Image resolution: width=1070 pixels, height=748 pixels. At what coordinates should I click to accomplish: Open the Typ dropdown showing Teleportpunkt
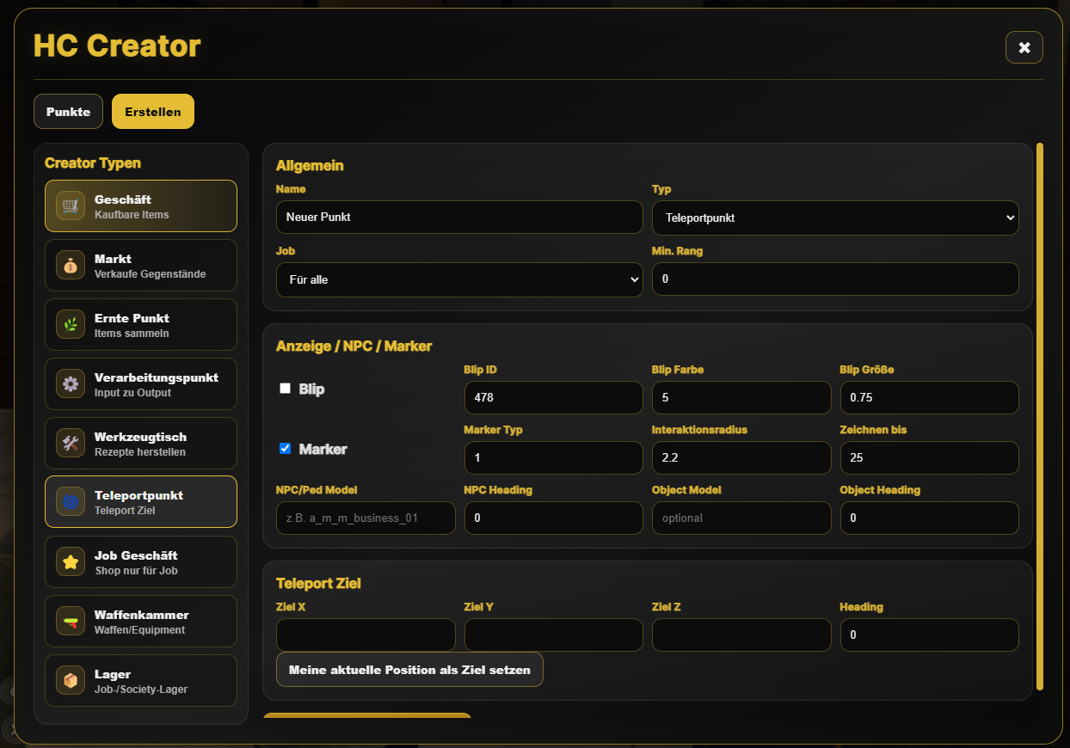[x=835, y=218]
